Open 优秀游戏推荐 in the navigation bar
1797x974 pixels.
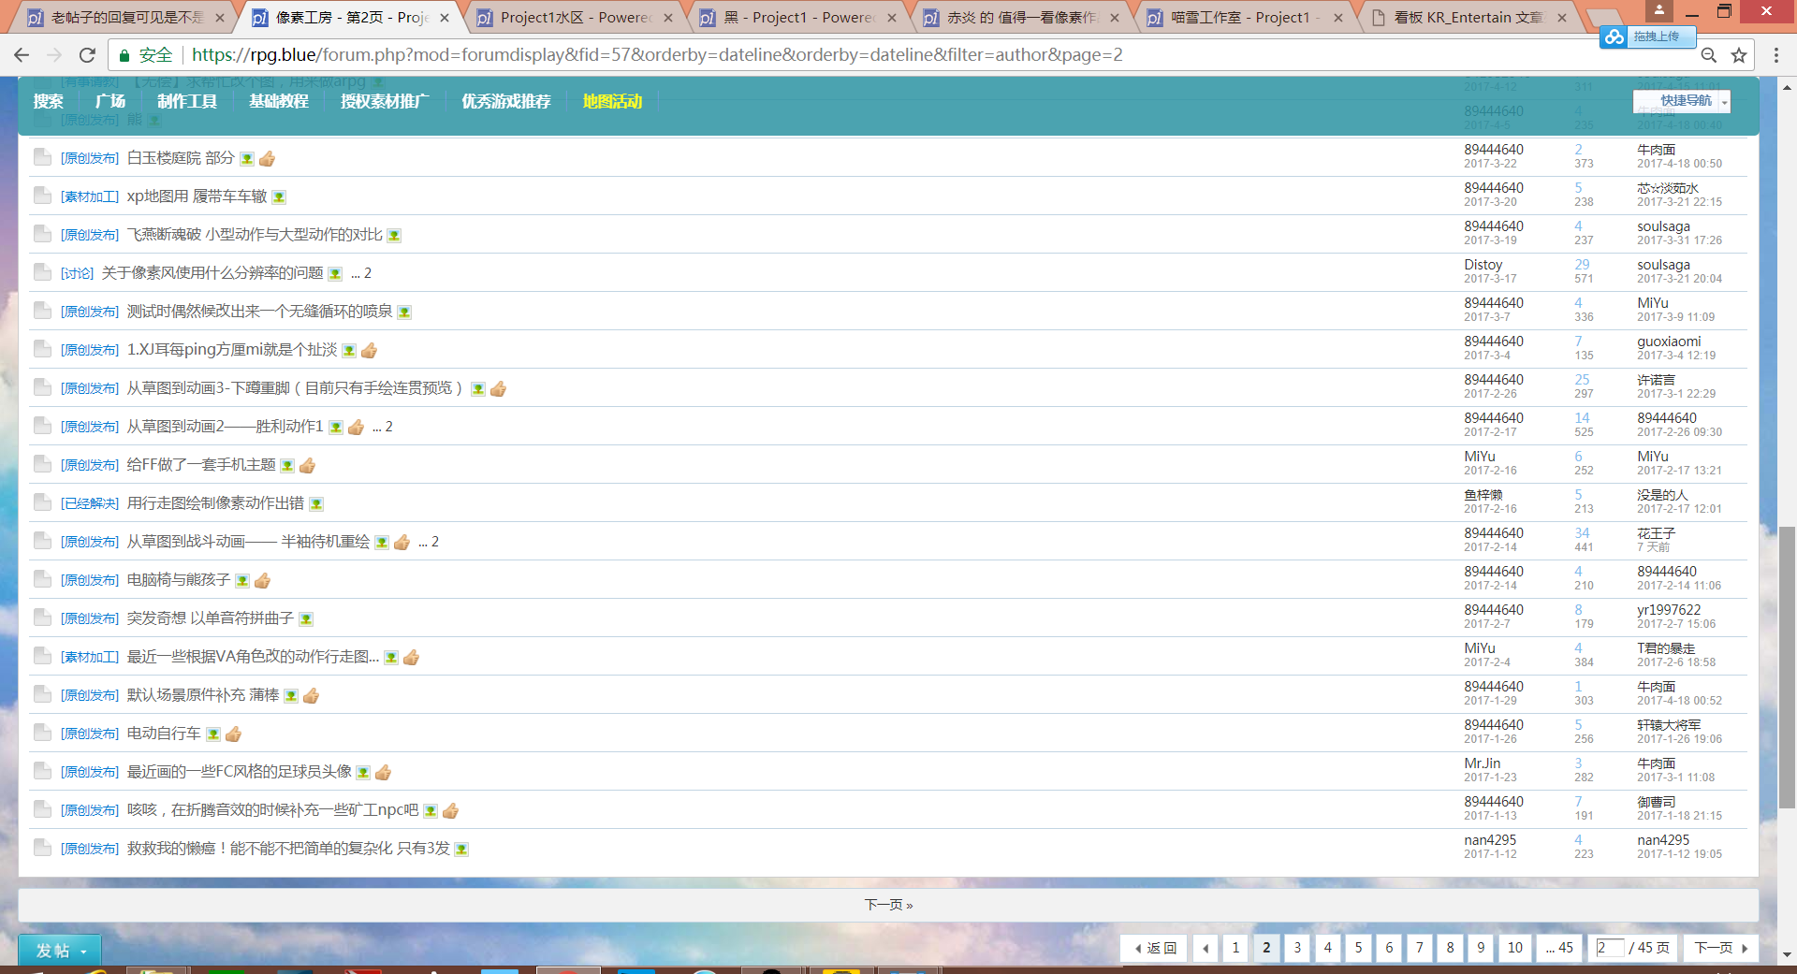[506, 101]
